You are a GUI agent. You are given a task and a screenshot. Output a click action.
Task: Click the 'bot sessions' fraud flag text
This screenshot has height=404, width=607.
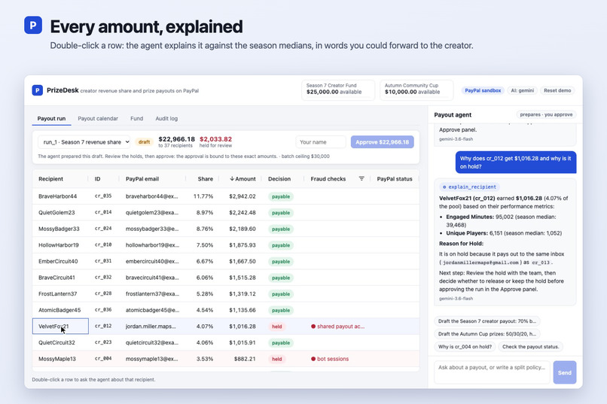(333, 359)
